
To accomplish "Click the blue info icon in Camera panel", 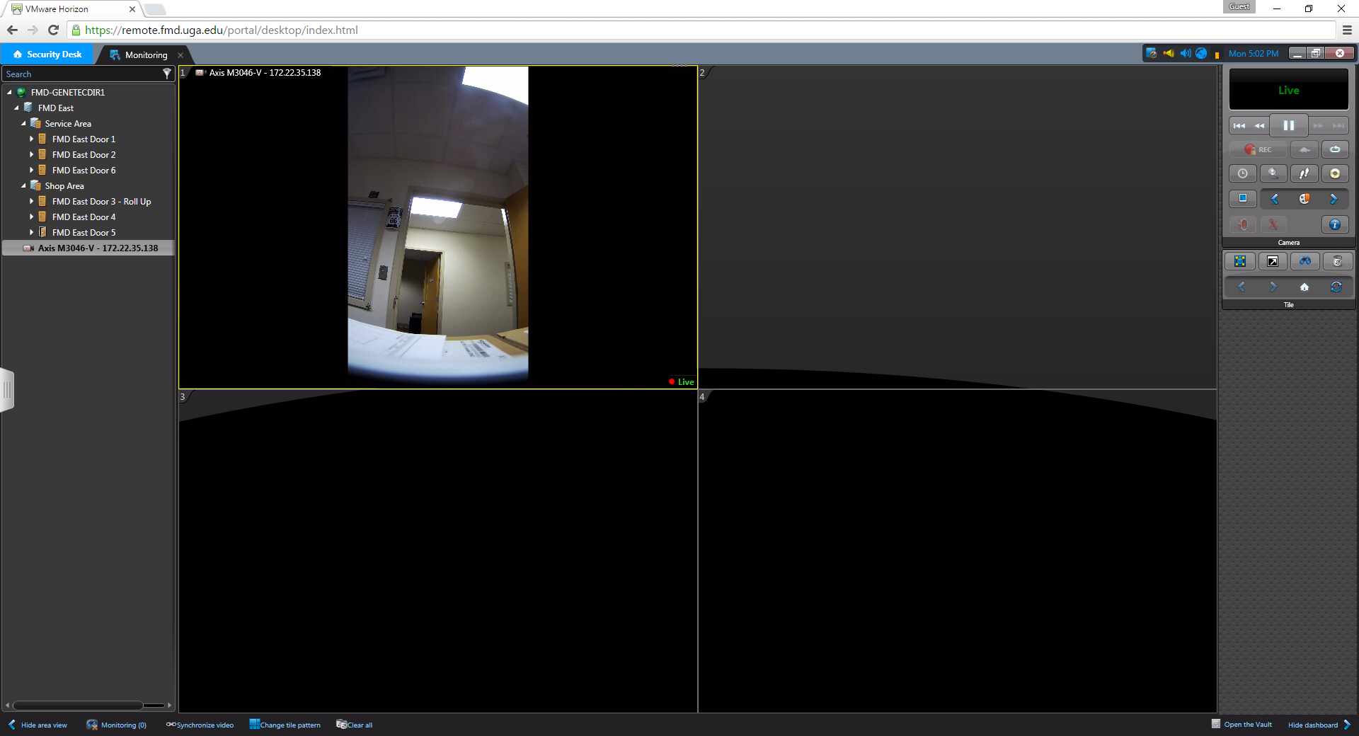I will point(1334,224).
